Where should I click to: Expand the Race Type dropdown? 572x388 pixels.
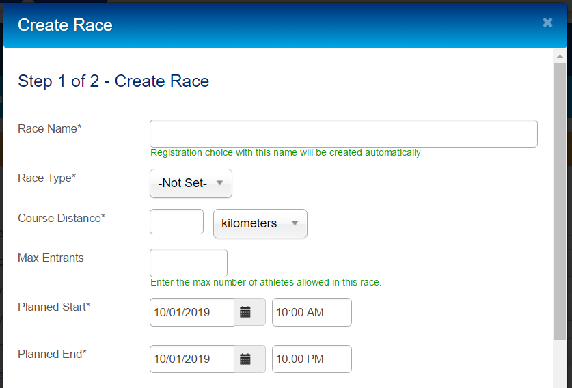click(x=191, y=183)
